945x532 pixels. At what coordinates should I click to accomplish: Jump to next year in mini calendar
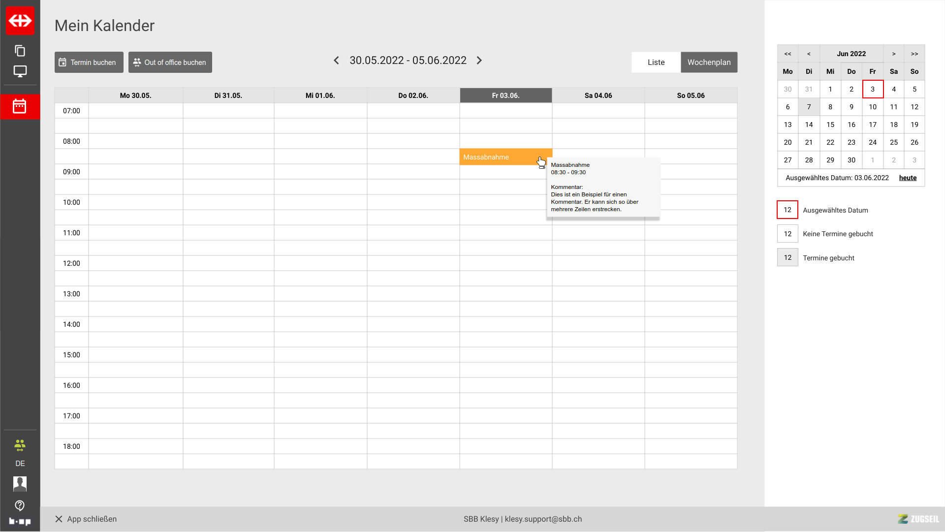(x=914, y=54)
